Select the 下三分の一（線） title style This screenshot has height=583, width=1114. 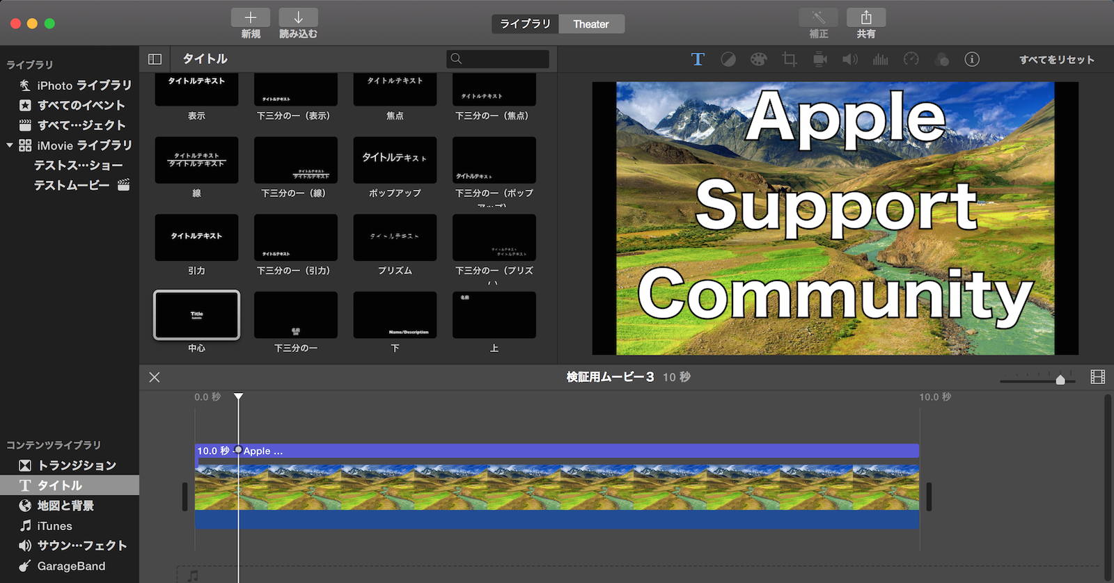click(x=296, y=160)
